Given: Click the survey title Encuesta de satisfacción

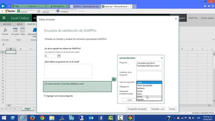Looking at the screenshot, I should tap(70, 31).
